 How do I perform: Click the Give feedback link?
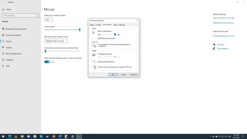223,49
